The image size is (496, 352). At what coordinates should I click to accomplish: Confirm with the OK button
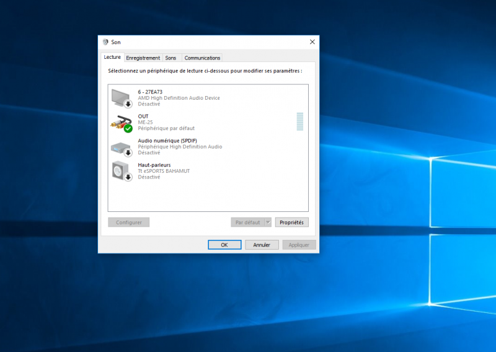224,245
